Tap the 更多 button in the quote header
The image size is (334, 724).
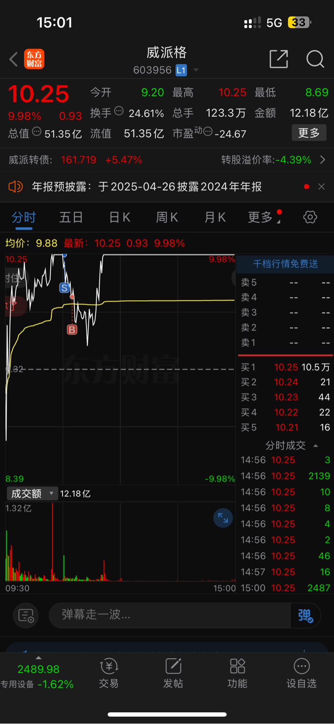point(309,133)
